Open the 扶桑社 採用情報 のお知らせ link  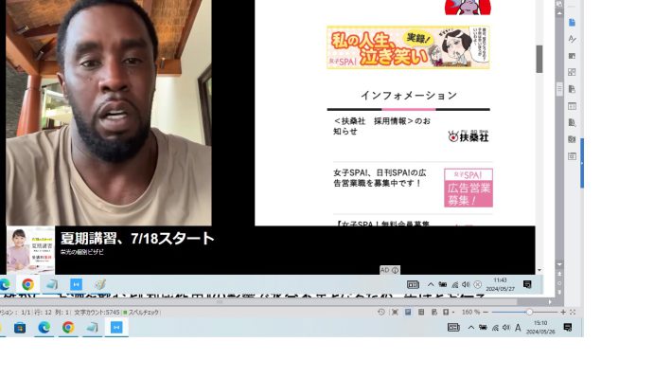381,126
